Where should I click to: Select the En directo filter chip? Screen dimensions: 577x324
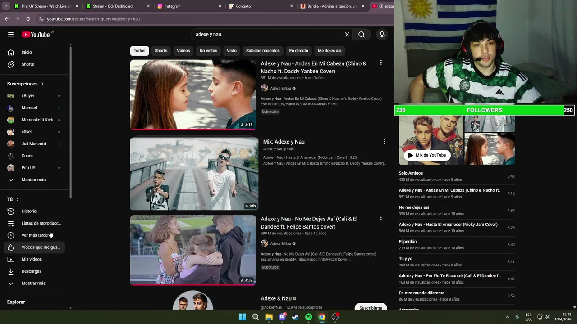299,51
